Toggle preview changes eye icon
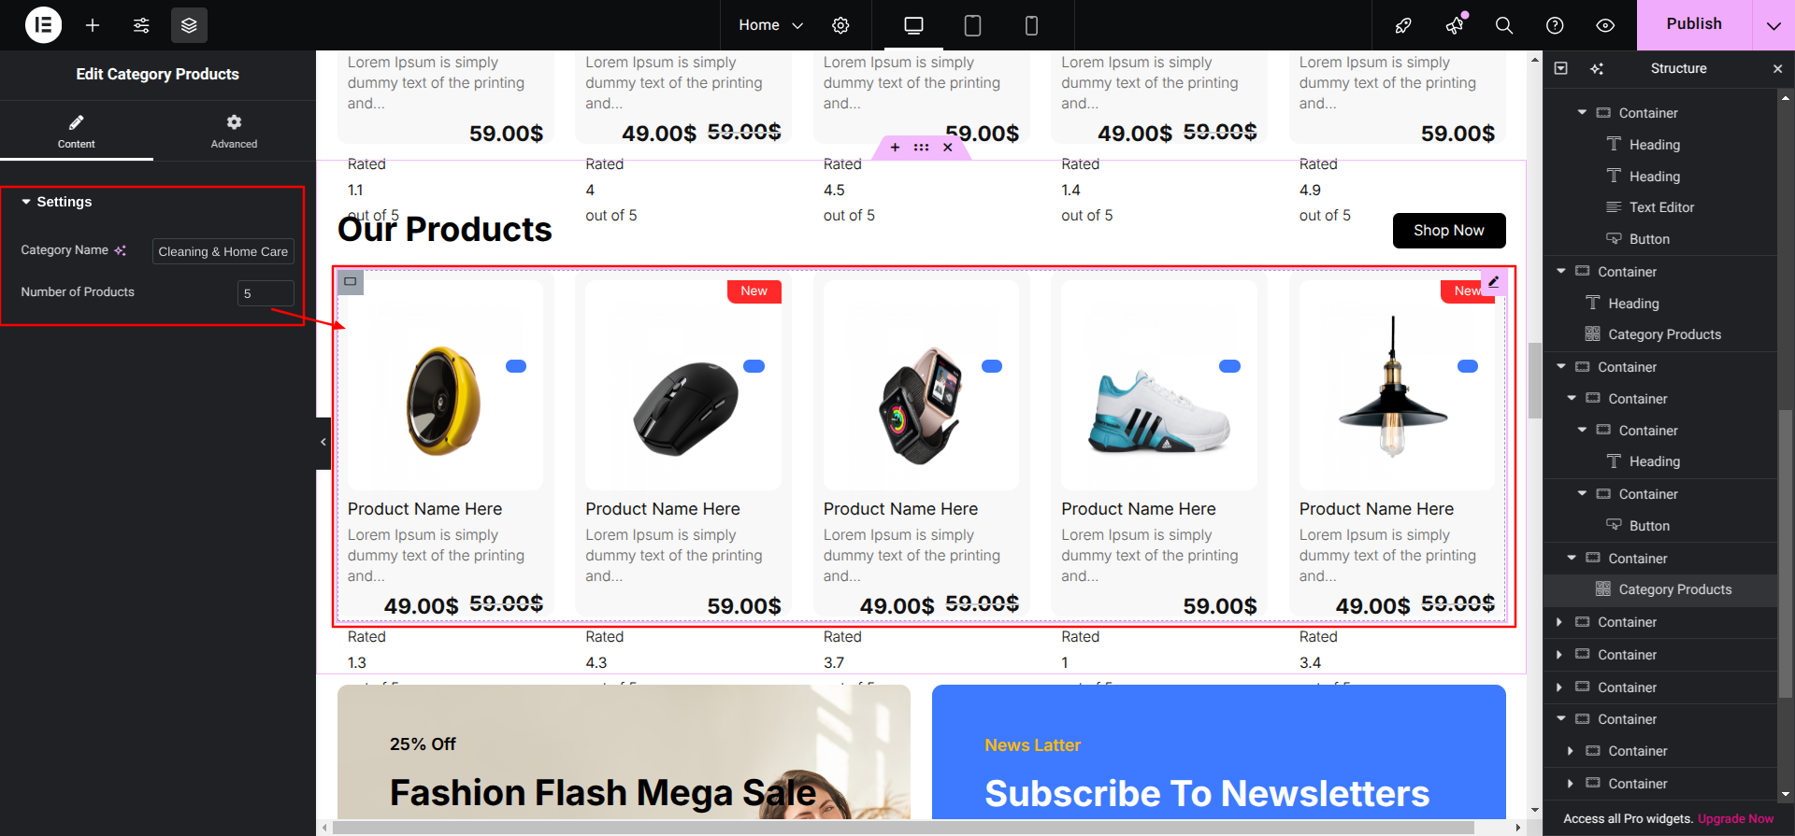Viewport: 1795px width, 836px height. pyautogui.click(x=1605, y=25)
